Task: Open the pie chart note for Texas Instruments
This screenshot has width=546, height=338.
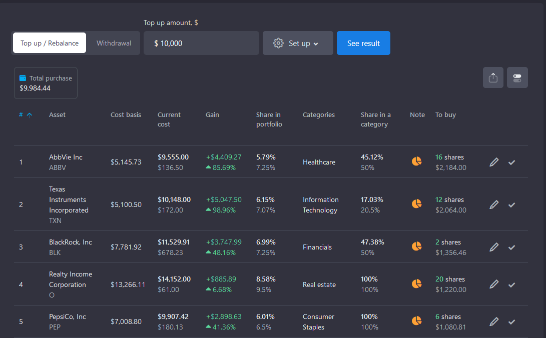Action: click(416, 203)
